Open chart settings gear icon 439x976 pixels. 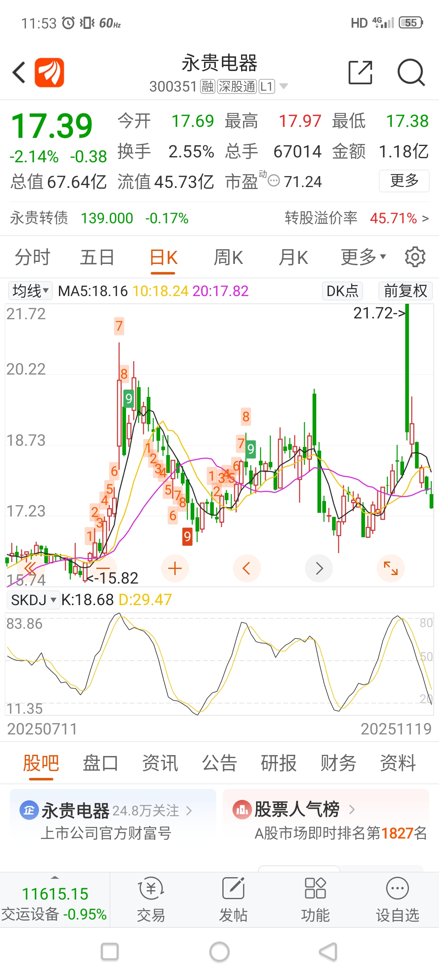(415, 257)
